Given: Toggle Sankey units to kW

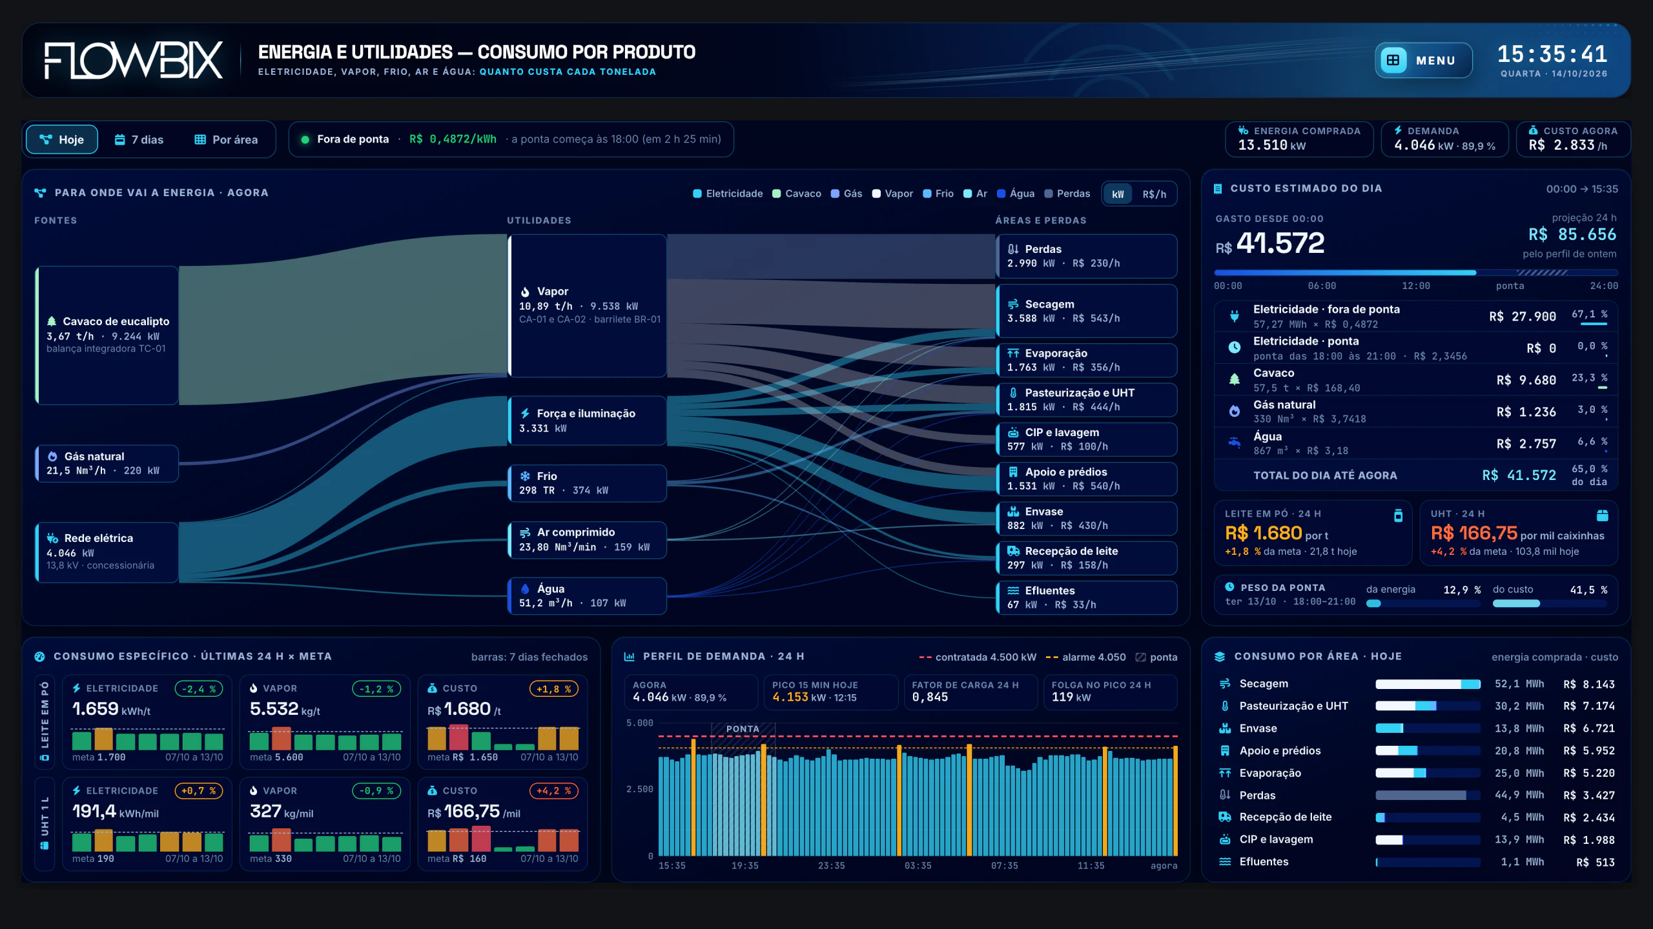Looking at the screenshot, I should [x=1118, y=194].
